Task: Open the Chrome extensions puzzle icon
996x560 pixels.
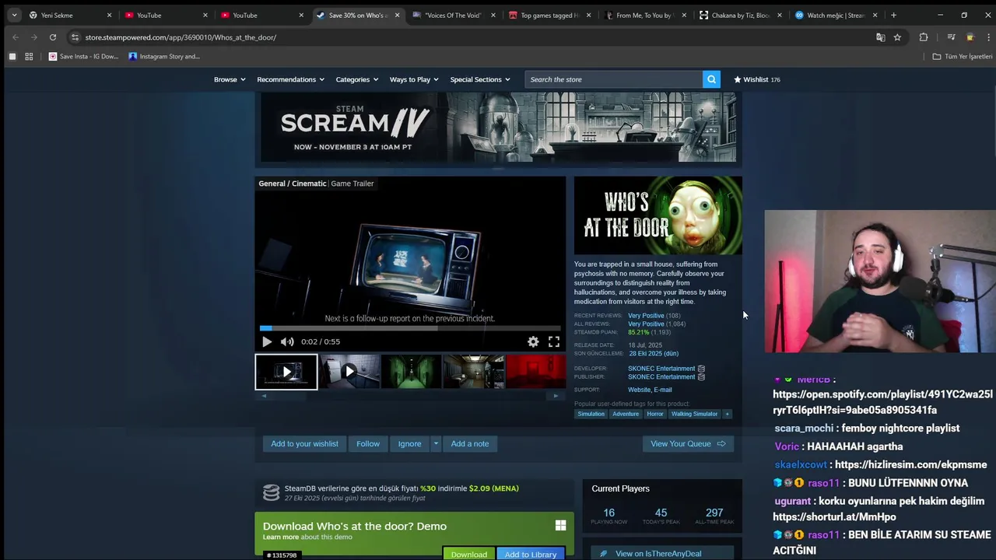Action: point(924,37)
